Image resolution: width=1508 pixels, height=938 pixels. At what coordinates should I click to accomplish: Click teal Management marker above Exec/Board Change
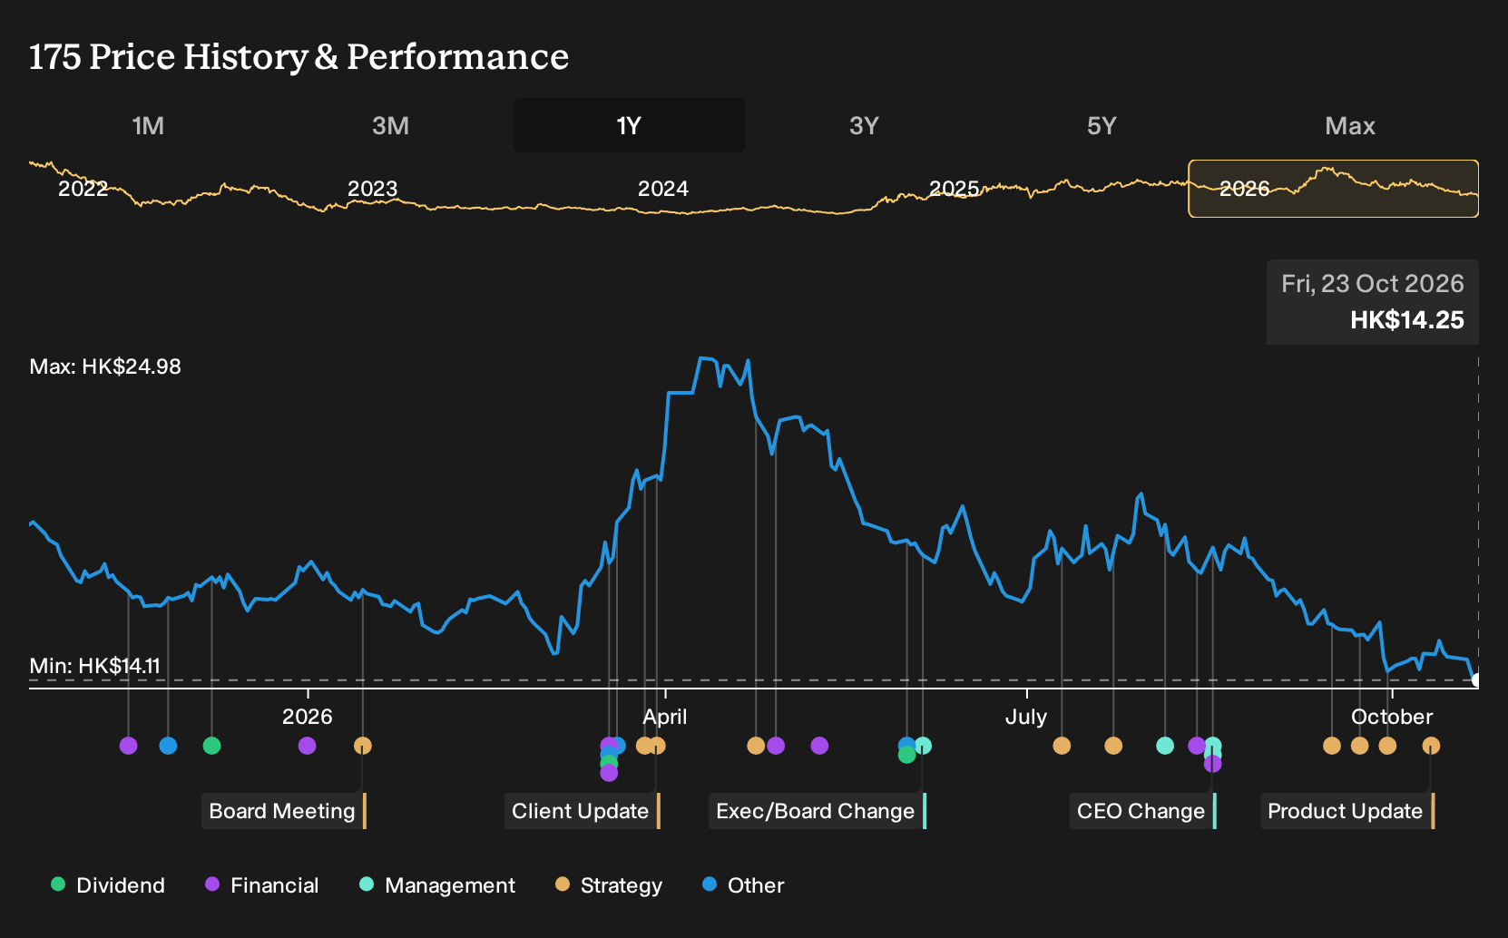pyautogui.click(x=923, y=746)
